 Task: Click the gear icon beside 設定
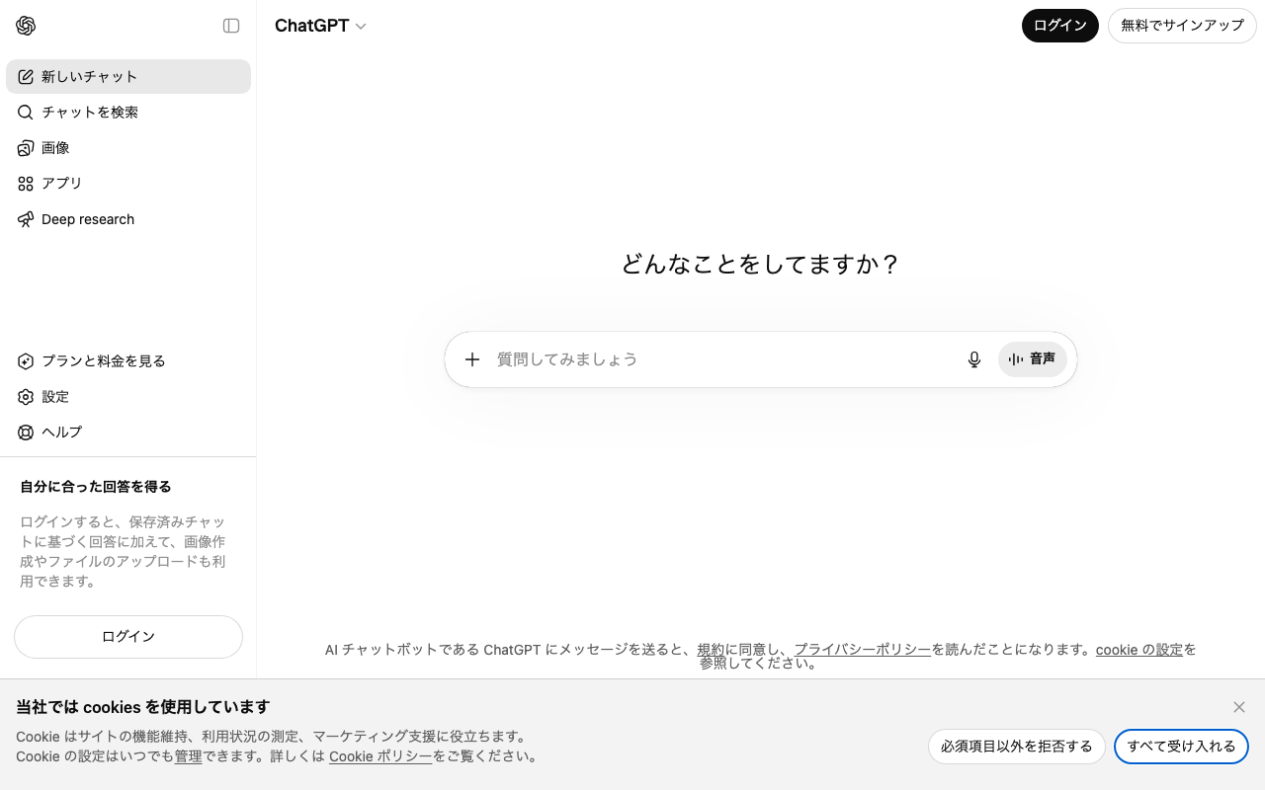point(26,397)
